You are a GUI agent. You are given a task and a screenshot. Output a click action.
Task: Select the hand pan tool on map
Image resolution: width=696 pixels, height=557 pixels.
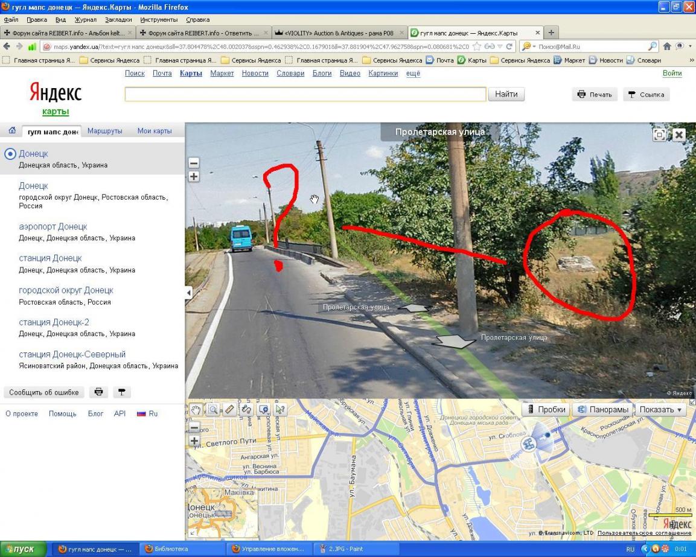coord(196,409)
